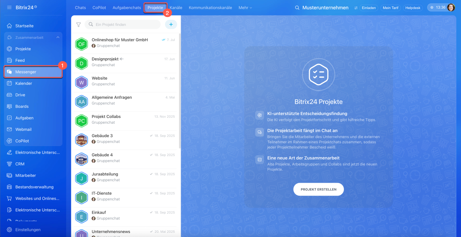Image resolution: width=461 pixels, height=237 pixels.
Task: Open the Einkauf project chat
Action: tap(125, 217)
